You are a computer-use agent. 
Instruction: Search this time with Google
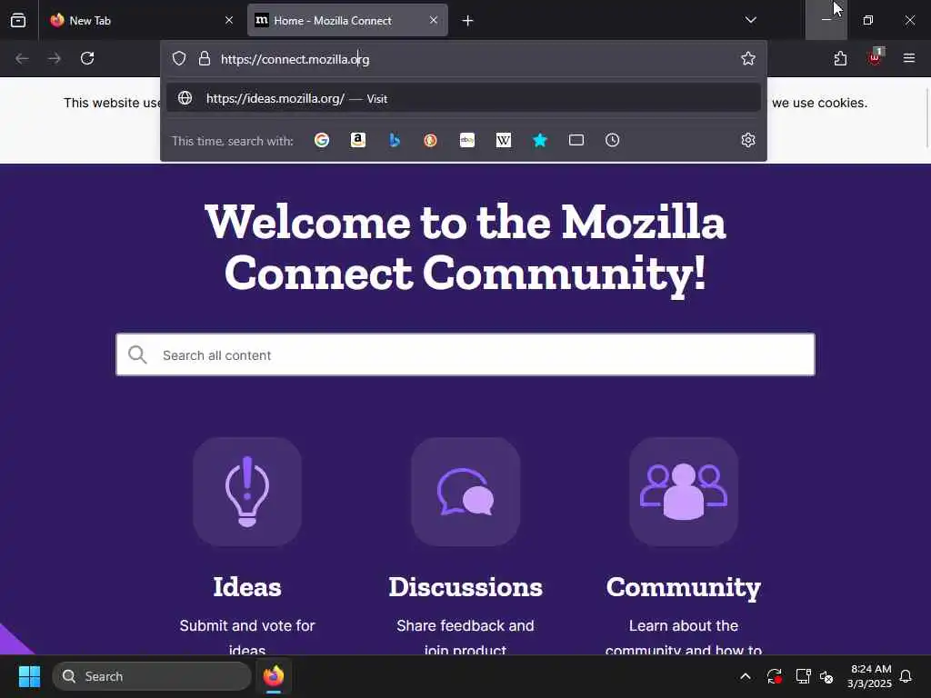pos(322,140)
